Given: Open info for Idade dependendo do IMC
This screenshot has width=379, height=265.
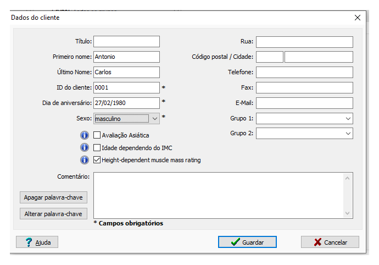Looking at the screenshot, I should point(85,148).
